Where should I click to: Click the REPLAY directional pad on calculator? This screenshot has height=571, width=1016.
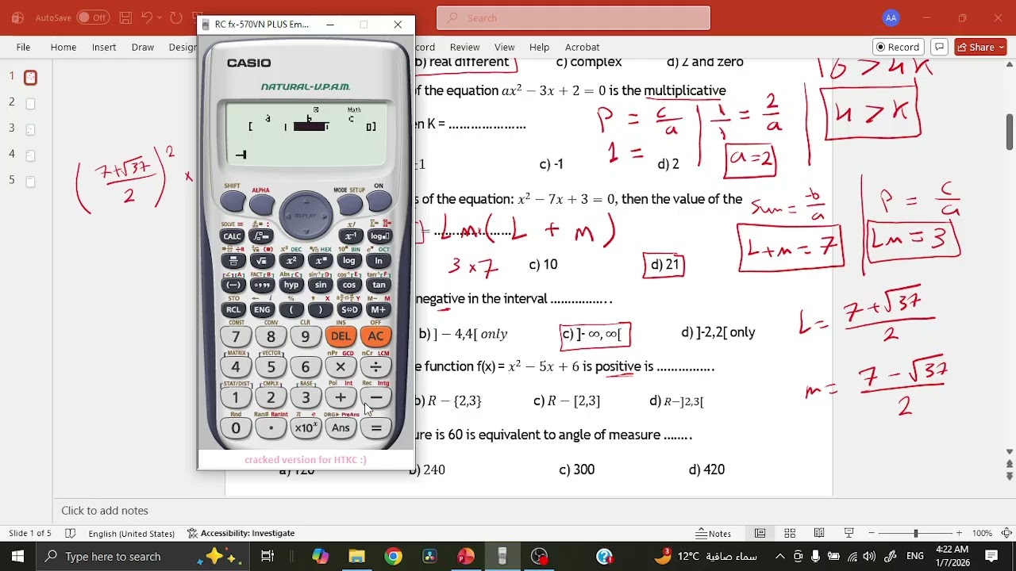pos(306,215)
